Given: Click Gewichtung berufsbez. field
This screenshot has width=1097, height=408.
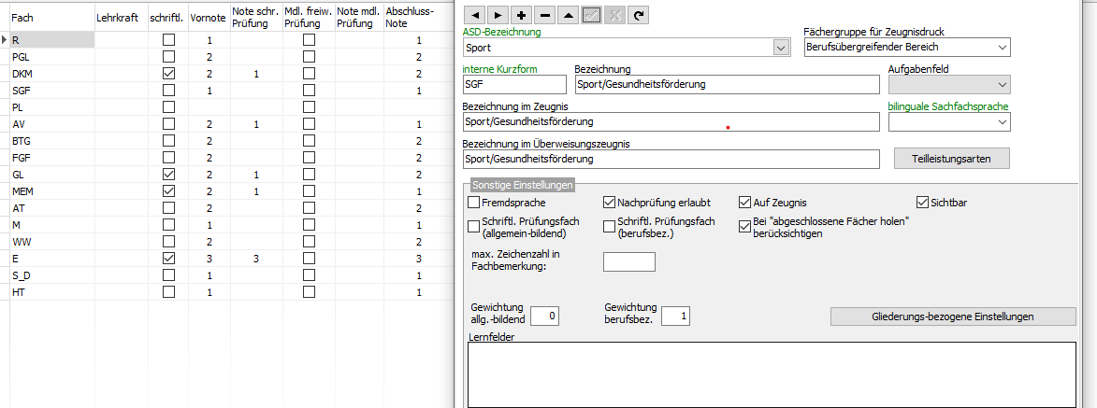Looking at the screenshot, I should pyautogui.click(x=676, y=317).
